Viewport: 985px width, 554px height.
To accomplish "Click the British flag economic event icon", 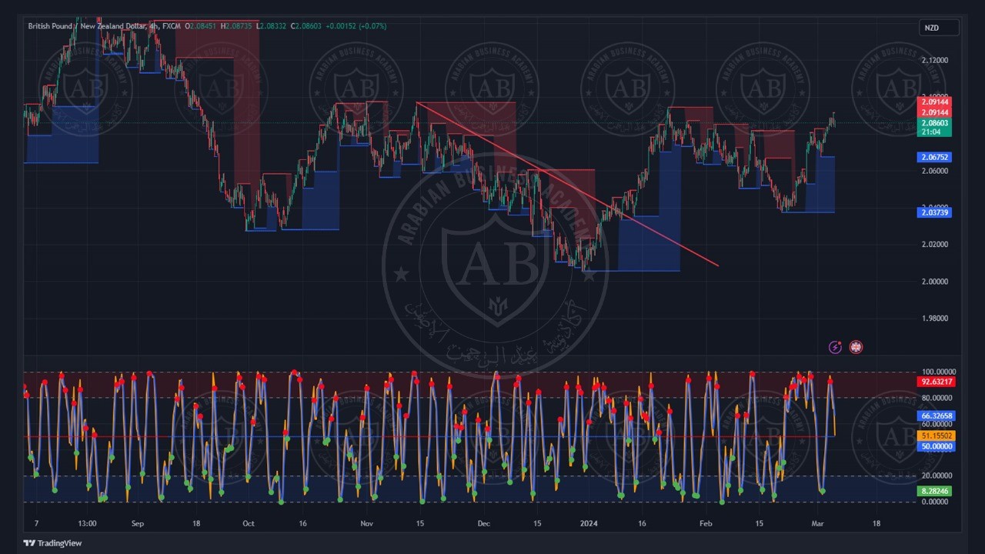I will point(856,348).
